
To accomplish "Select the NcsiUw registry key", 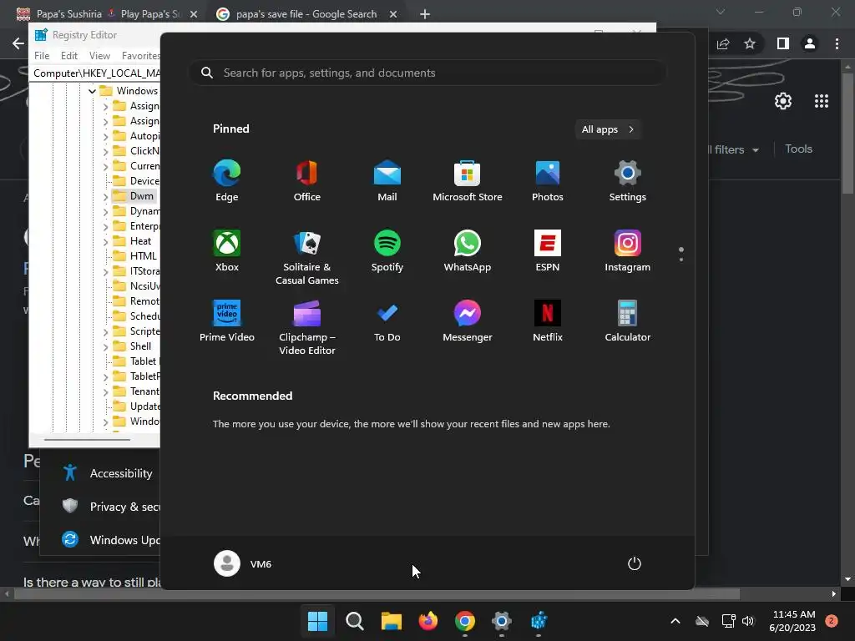I will click(x=144, y=286).
